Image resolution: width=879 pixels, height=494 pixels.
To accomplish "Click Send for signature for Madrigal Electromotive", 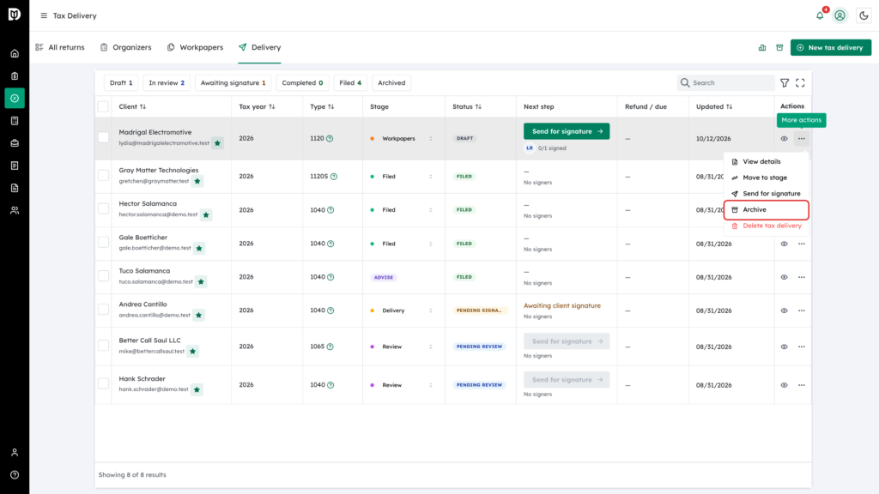I will click(x=567, y=131).
